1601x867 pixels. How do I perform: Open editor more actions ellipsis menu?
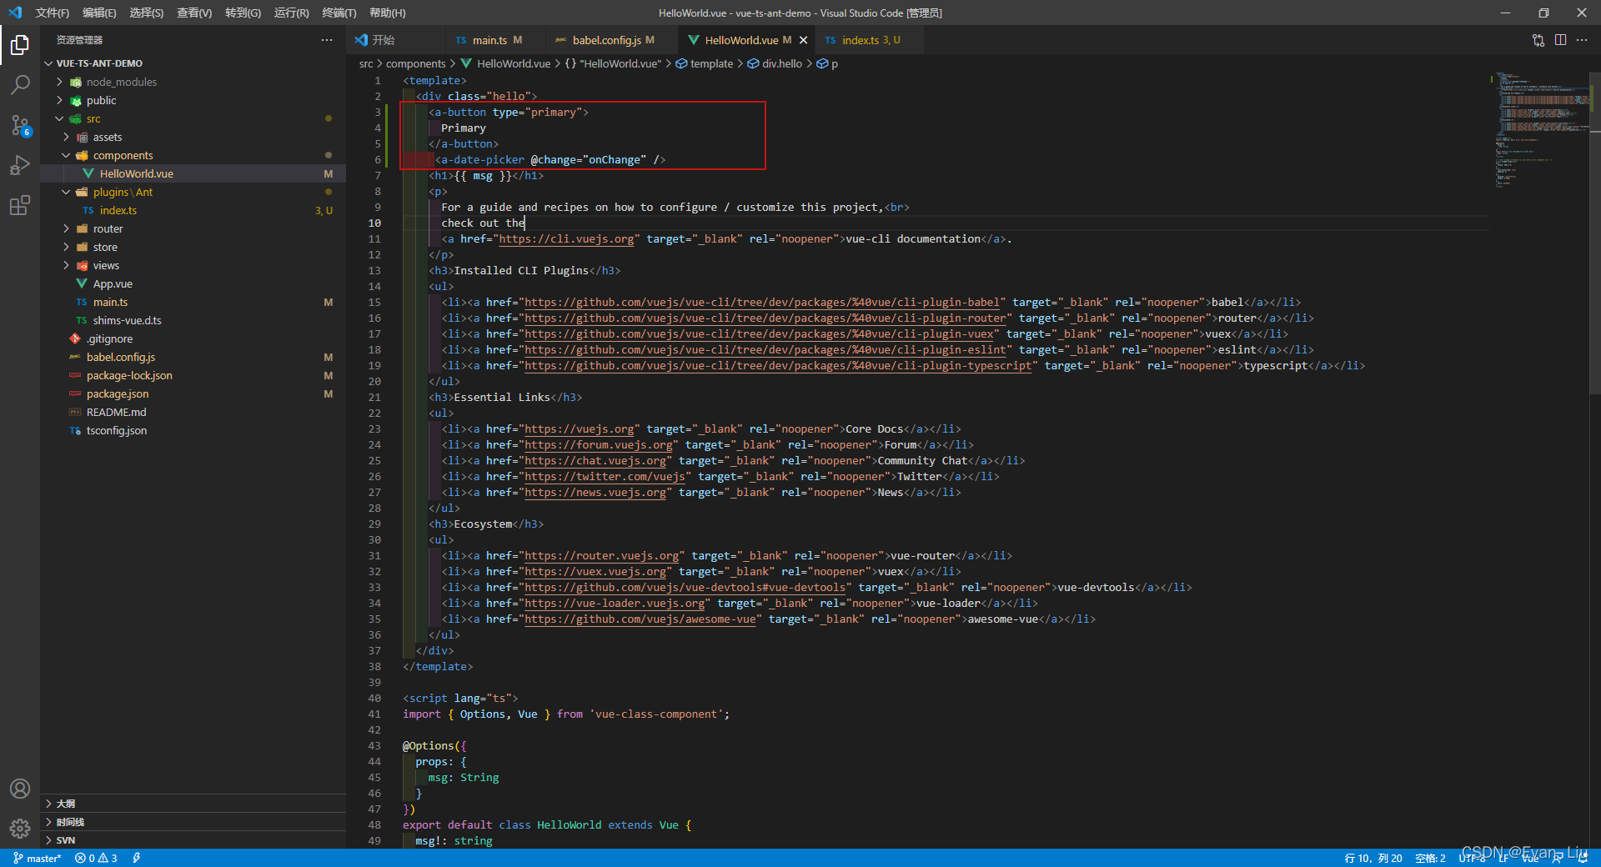point(1582,40)
